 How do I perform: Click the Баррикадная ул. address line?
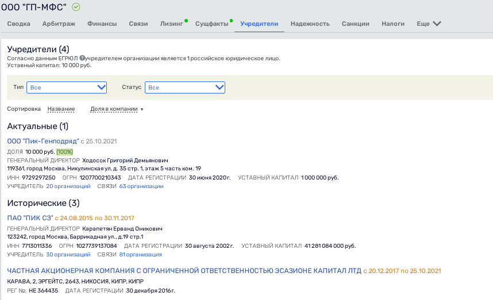pyautogui.click(x=75, y=237)
